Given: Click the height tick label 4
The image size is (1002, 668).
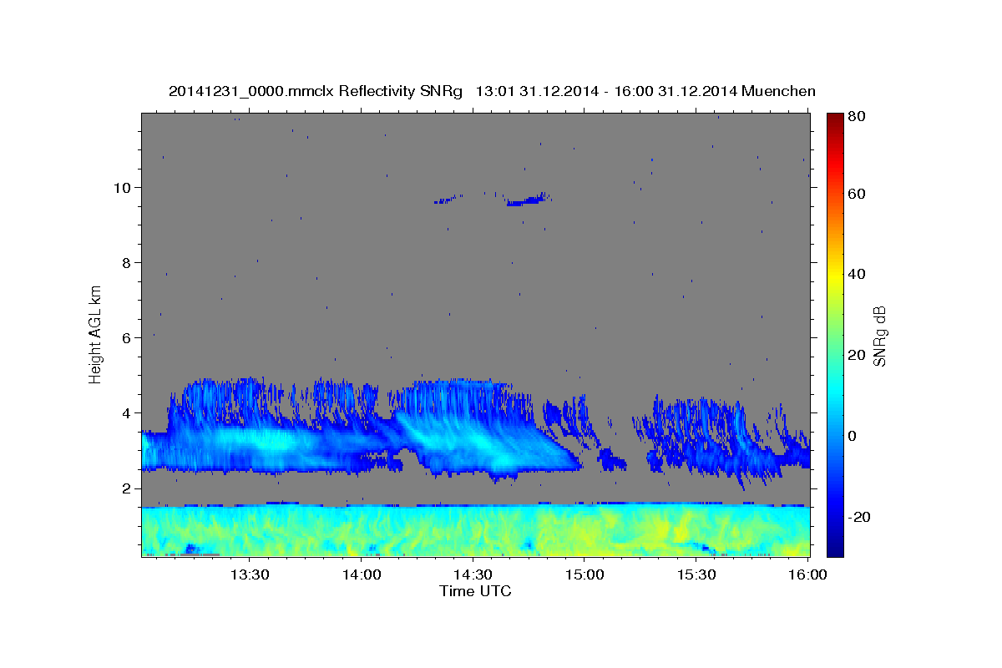Looking at the screenshot, I should click(x=127, y=412).
